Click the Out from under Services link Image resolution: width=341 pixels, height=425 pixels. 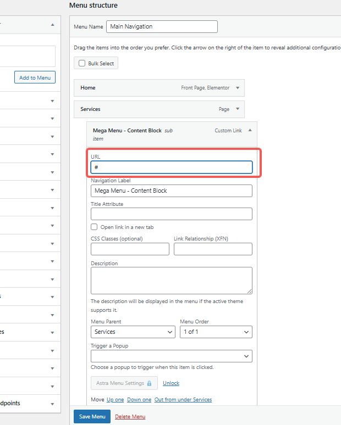[183, 400]
